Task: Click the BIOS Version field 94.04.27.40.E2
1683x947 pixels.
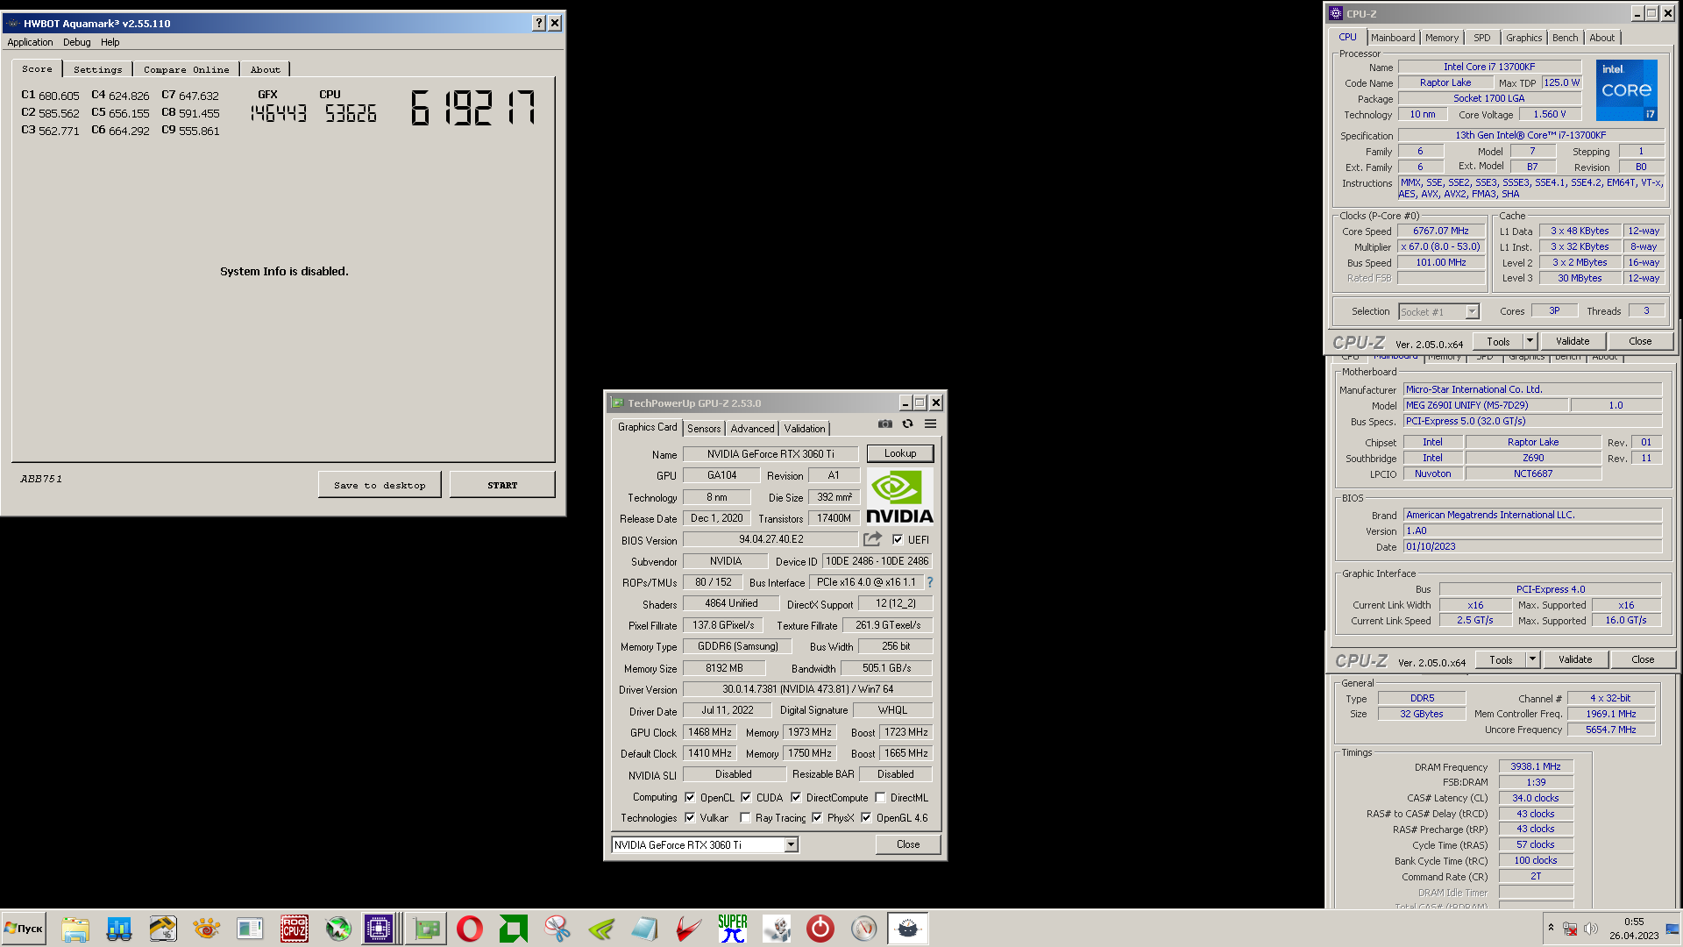Action: tap(770, 539)
